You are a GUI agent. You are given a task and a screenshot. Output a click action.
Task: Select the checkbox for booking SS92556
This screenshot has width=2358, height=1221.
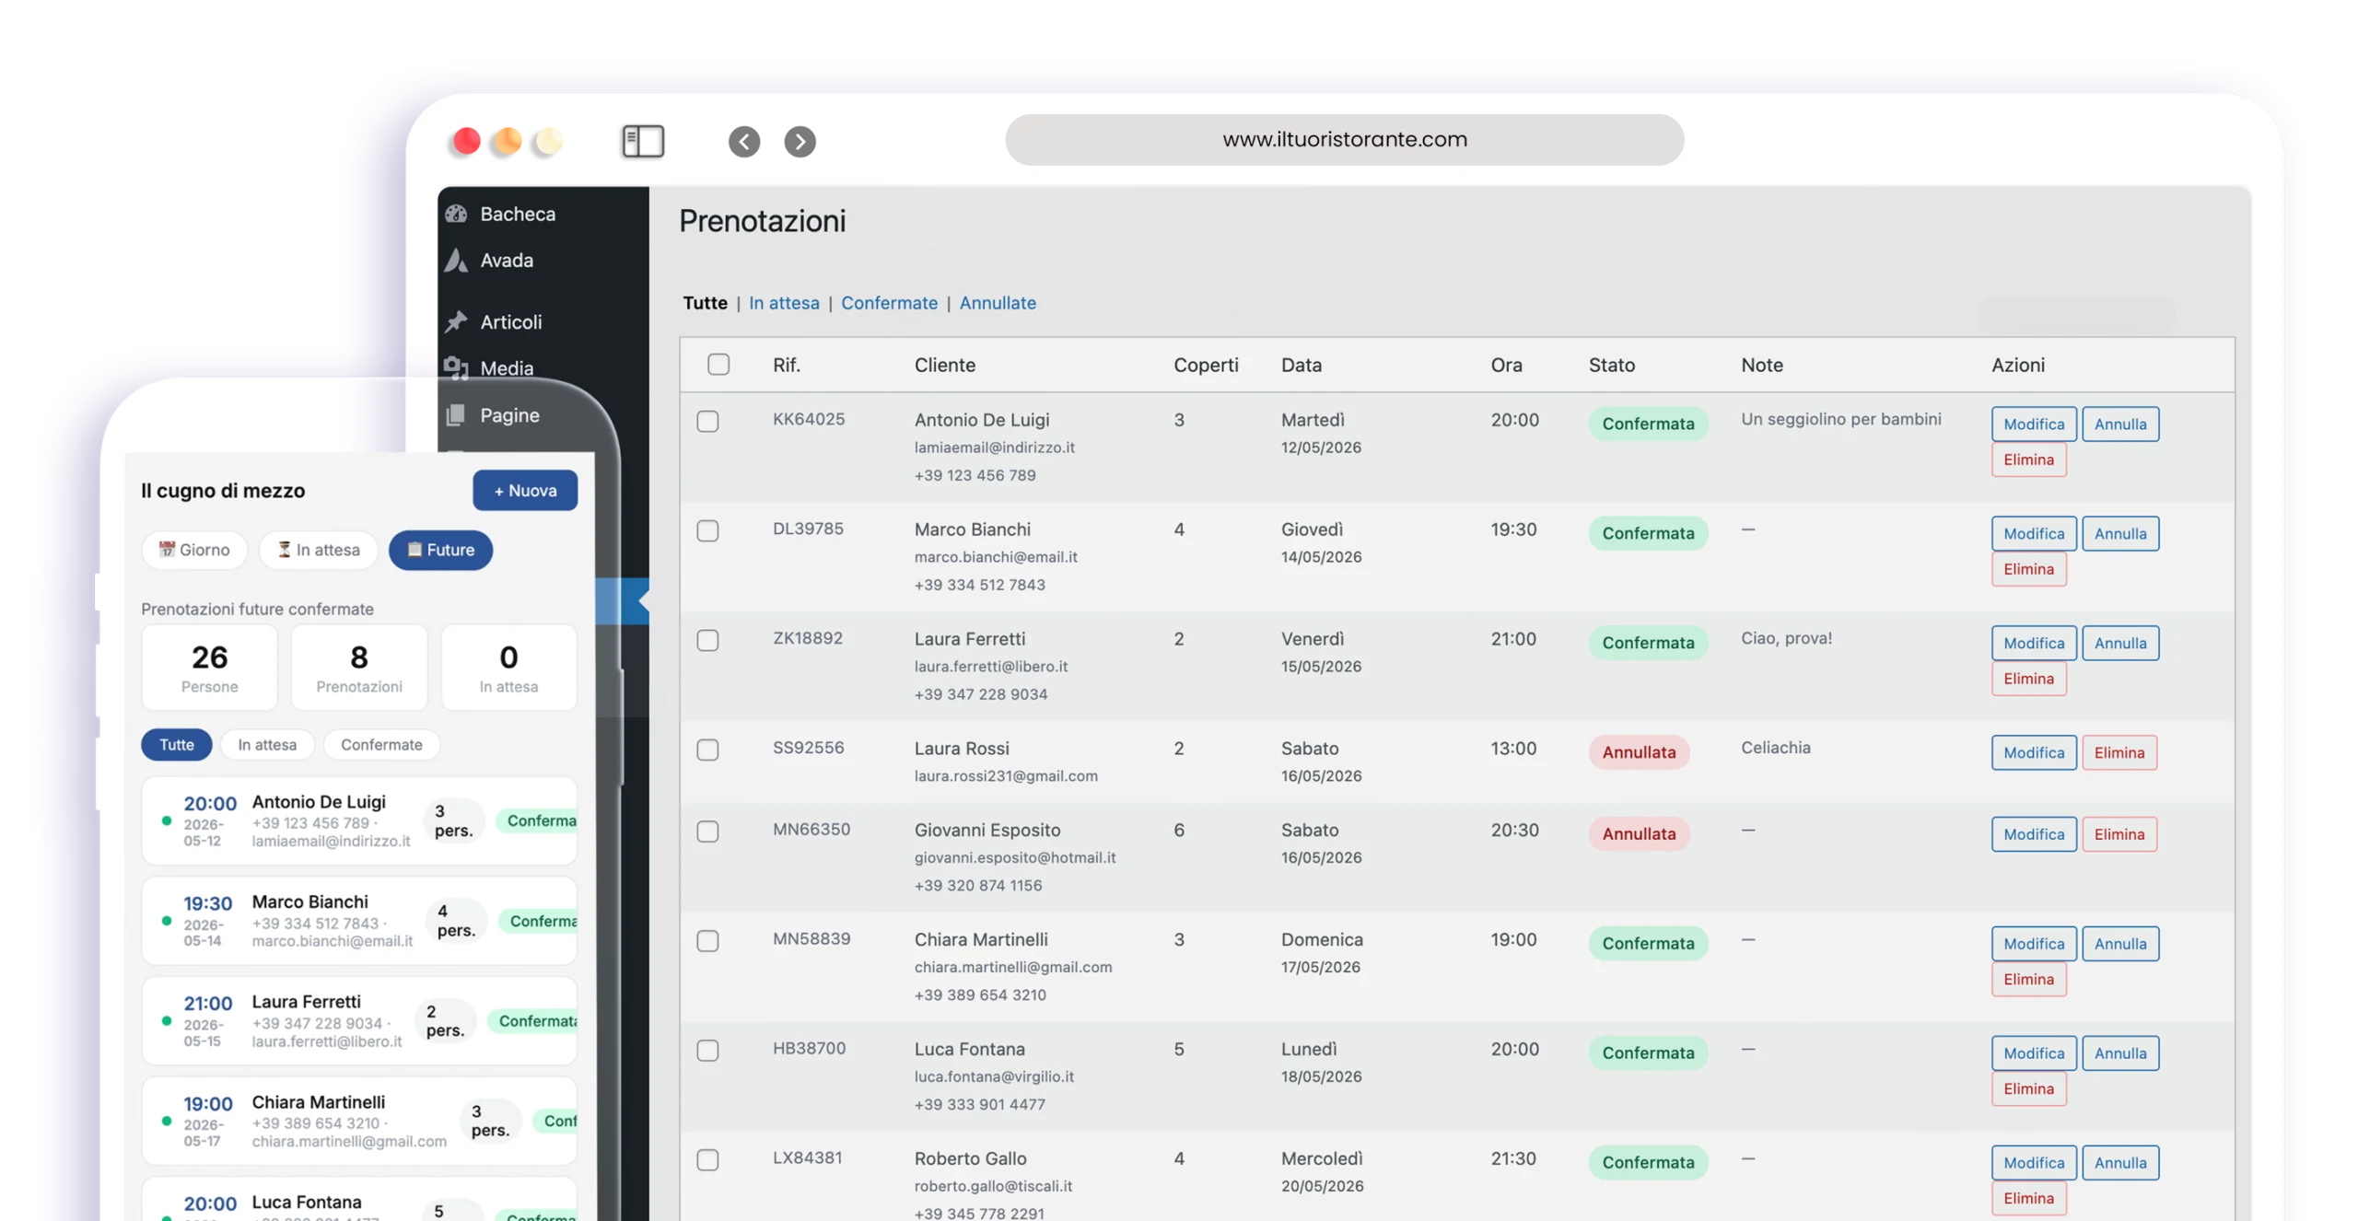tap(707, 750)
